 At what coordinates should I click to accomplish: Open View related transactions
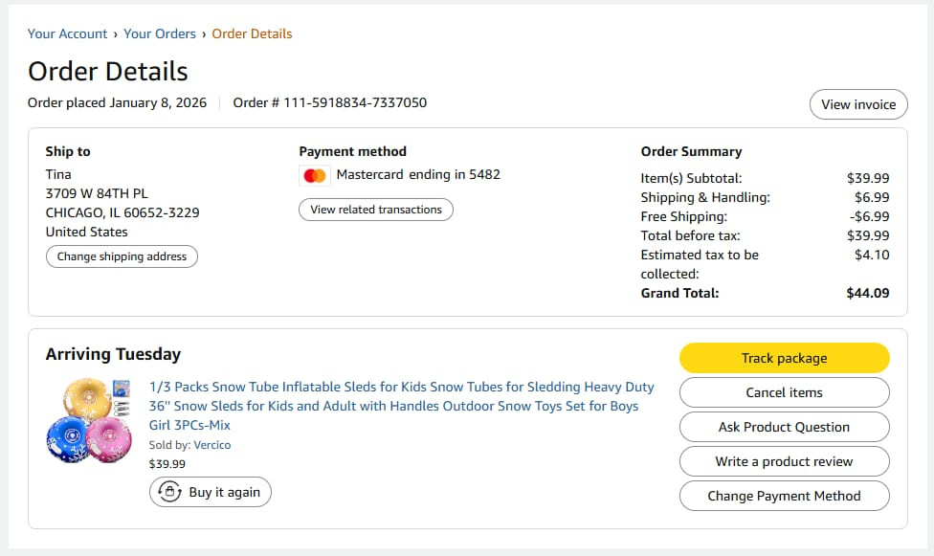pyautogui.click(x=376, y=210)
